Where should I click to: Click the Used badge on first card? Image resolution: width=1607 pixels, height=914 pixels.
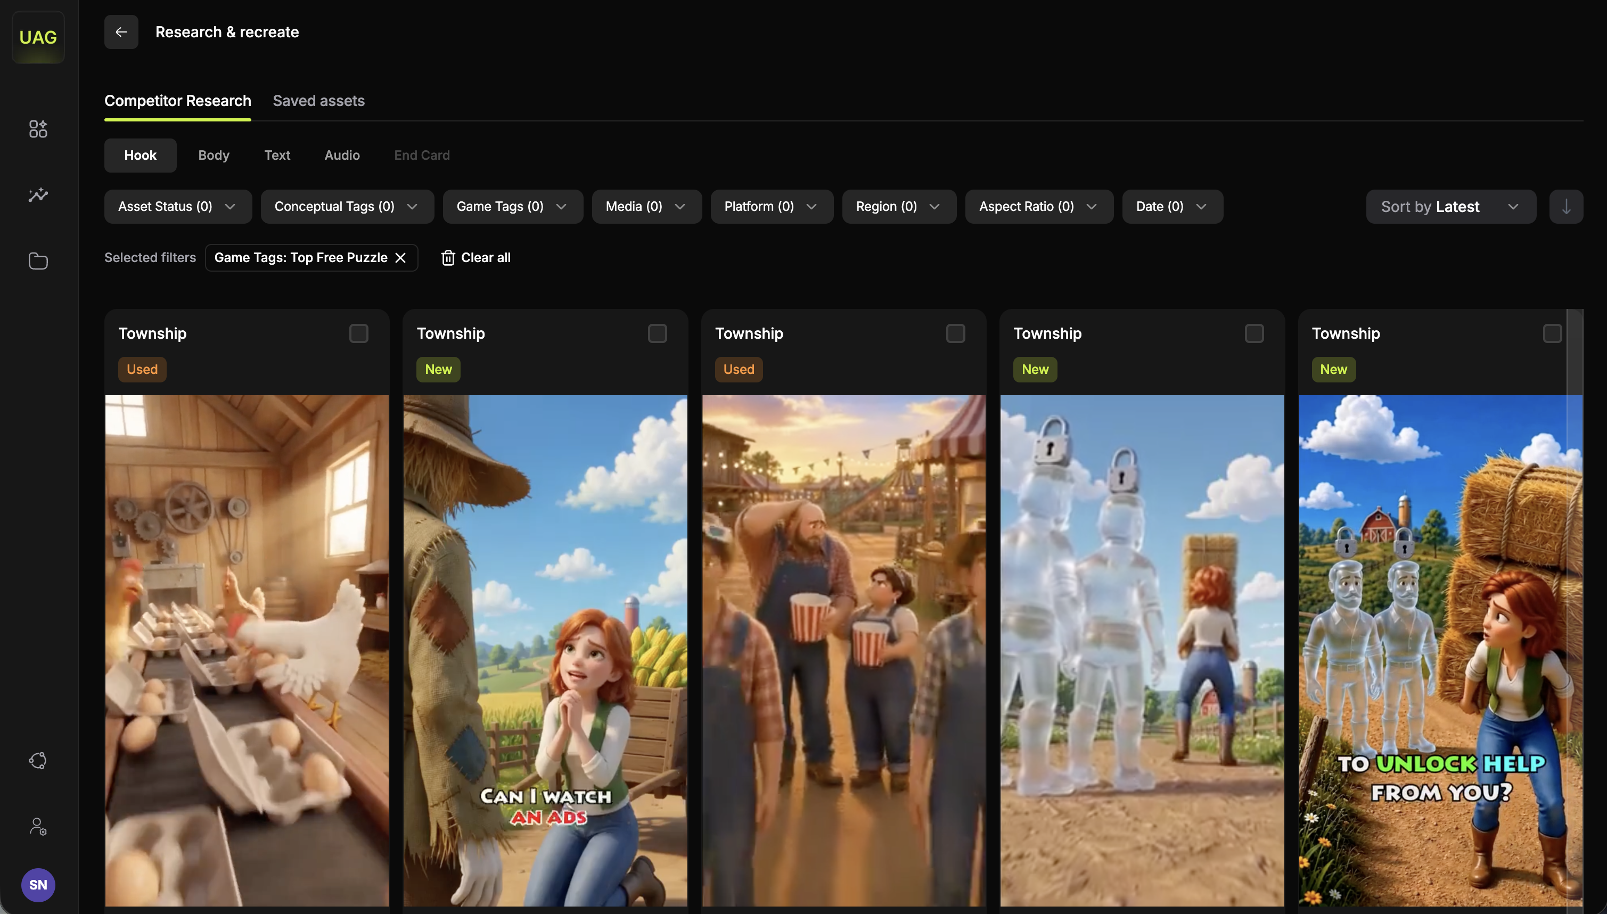[x=143, y=369]
